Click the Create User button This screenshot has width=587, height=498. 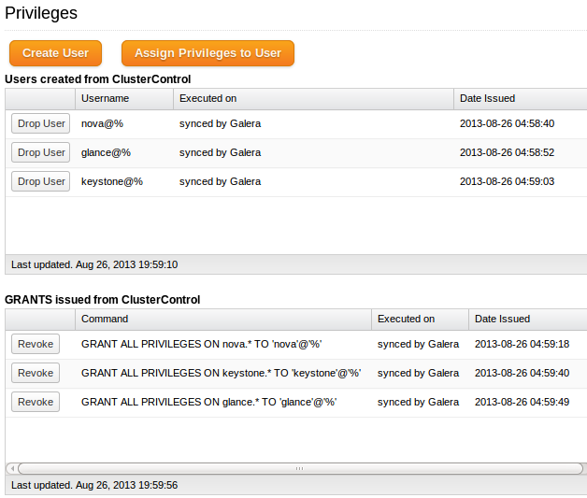(x=55, y=53)
